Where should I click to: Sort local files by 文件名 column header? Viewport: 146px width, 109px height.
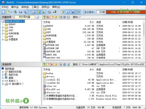[x=61, y=69]
